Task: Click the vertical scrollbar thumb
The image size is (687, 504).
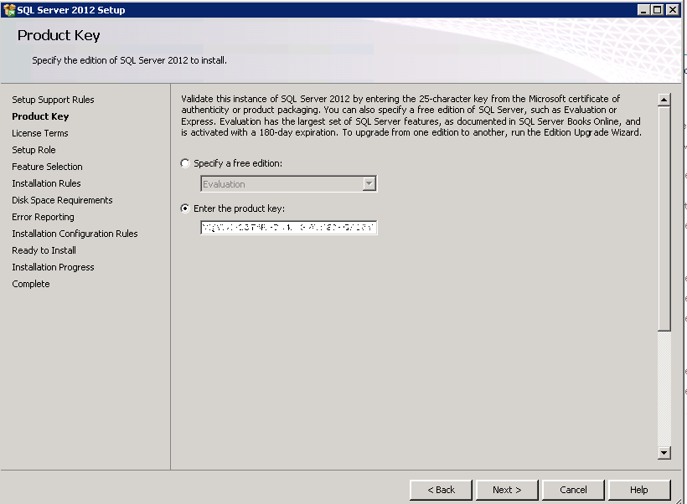Action: click(x=664, y=219)
